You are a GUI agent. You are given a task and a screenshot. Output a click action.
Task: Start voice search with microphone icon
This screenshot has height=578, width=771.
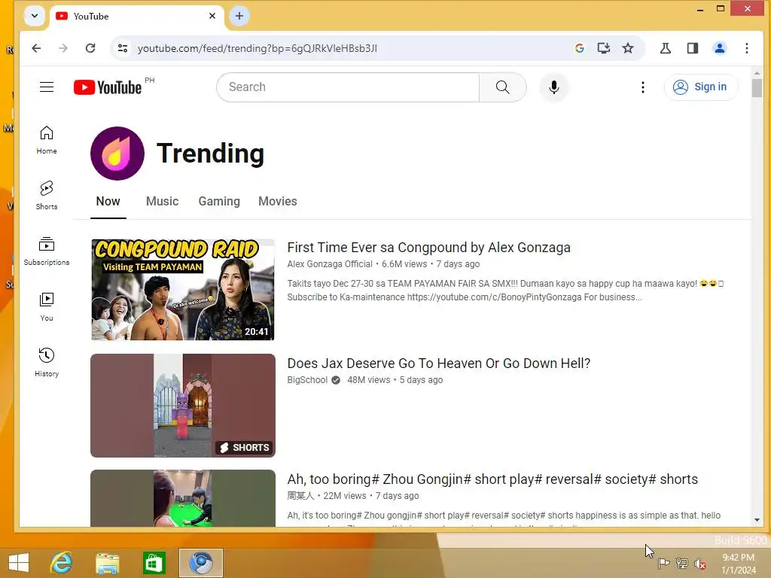(x=553, y=87)
